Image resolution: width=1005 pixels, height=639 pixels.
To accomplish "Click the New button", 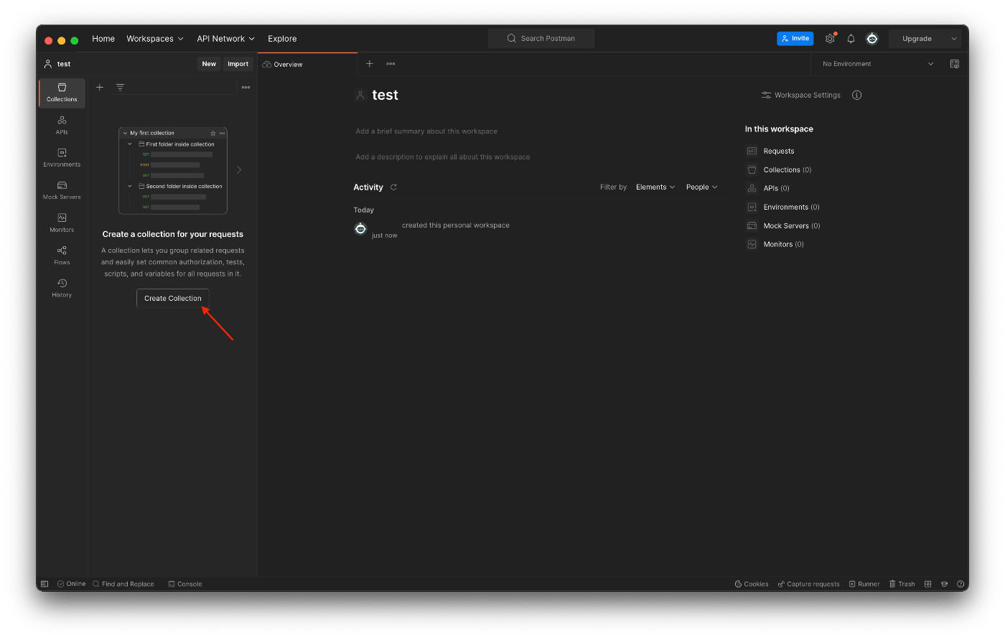I will [209, 64].
